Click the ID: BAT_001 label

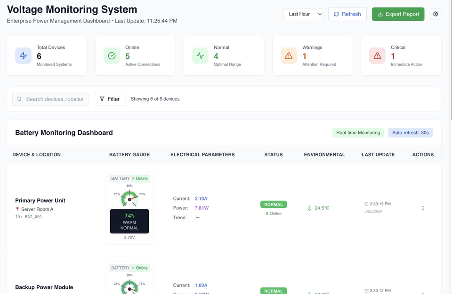(29, 217)
